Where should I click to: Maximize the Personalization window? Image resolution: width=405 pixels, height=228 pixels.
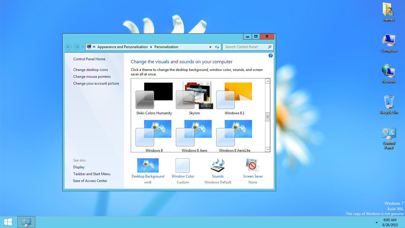tap(256, 37)
